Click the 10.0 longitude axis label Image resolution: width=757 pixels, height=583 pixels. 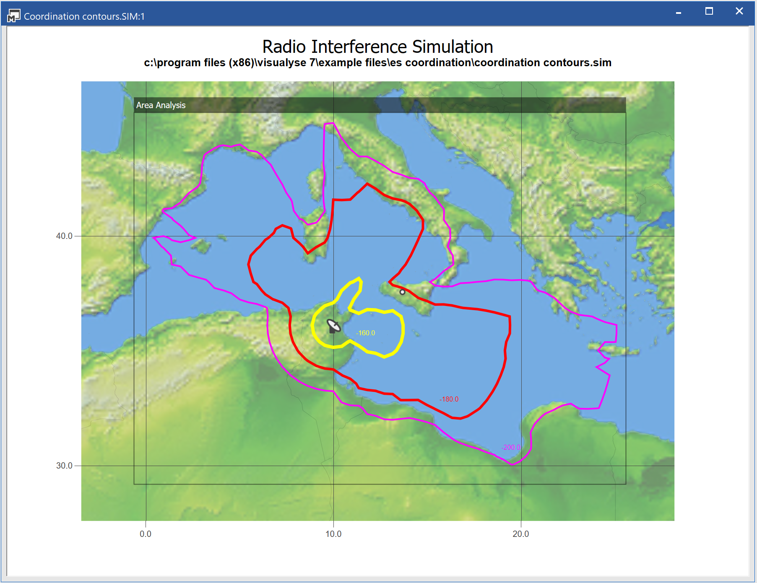coord(333,534)
